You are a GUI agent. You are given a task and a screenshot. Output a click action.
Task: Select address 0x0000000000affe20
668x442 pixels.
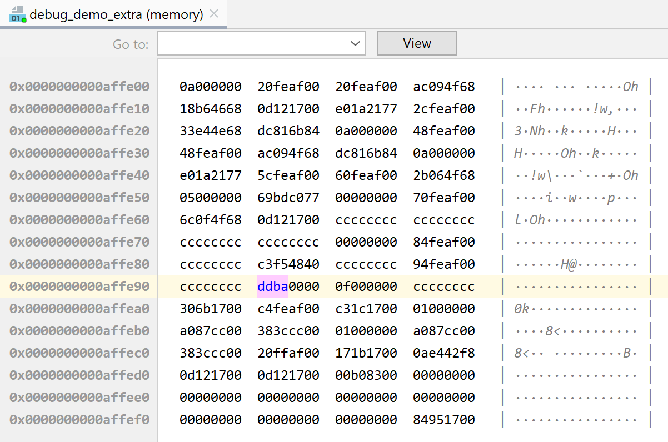(x=79, y=131)
